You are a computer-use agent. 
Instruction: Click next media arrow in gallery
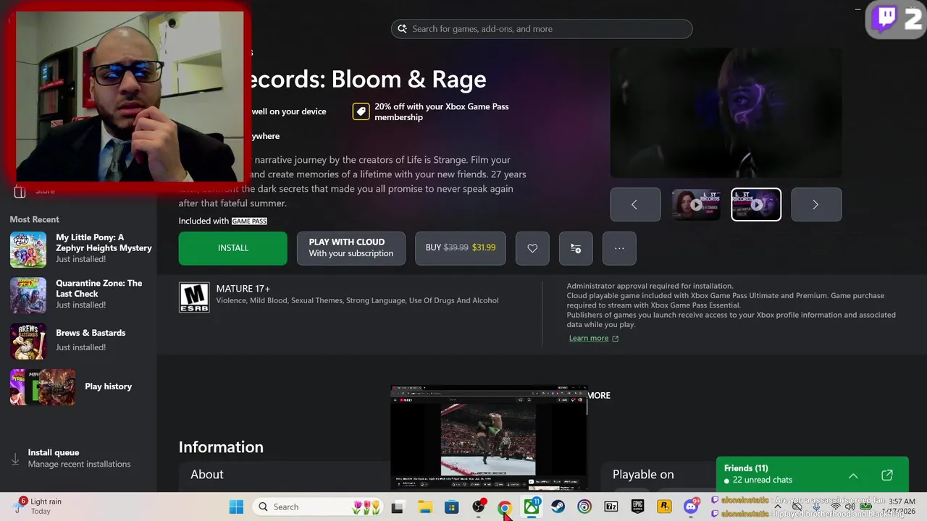[816, 205]
